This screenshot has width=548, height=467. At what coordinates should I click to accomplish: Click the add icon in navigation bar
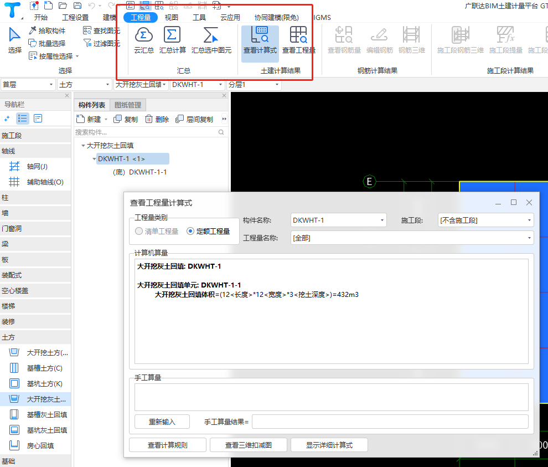pyautogui.click(x=7, y=119)
